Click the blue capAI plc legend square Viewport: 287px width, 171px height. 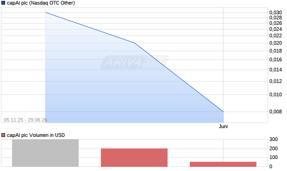(x=3, y=3)
